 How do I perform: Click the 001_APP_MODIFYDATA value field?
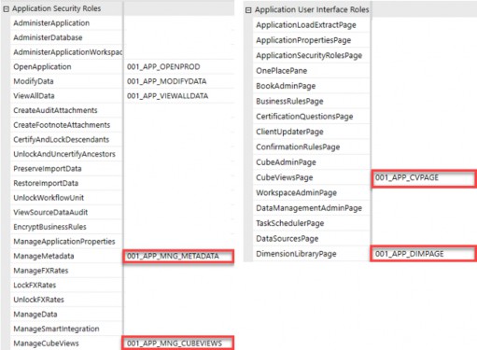click(179, 81)
